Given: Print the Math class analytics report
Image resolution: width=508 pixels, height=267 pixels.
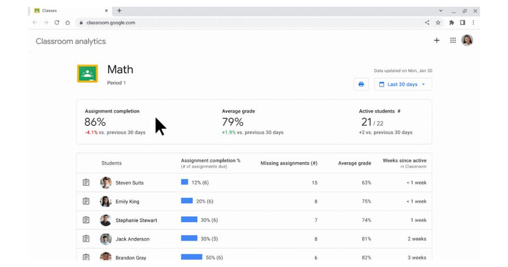Looking at the screenshot, I should (x=361, y=84).
